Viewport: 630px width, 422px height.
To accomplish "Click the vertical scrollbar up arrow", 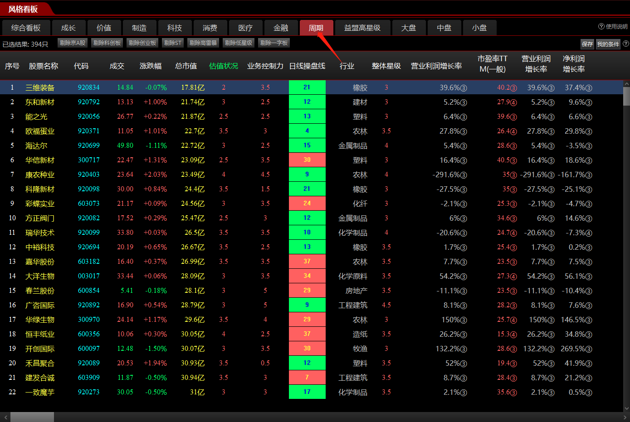I will [x=626, y=84].
